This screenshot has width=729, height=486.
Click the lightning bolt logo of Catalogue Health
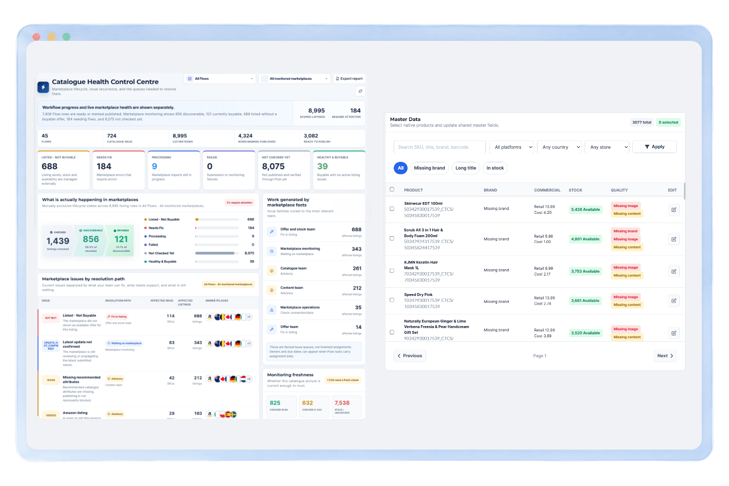click(43, 87)
